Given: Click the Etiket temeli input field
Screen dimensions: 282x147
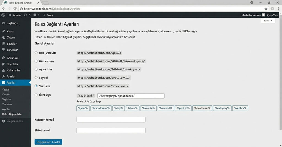Looking at the screenshot, I should tap(111, 130).
